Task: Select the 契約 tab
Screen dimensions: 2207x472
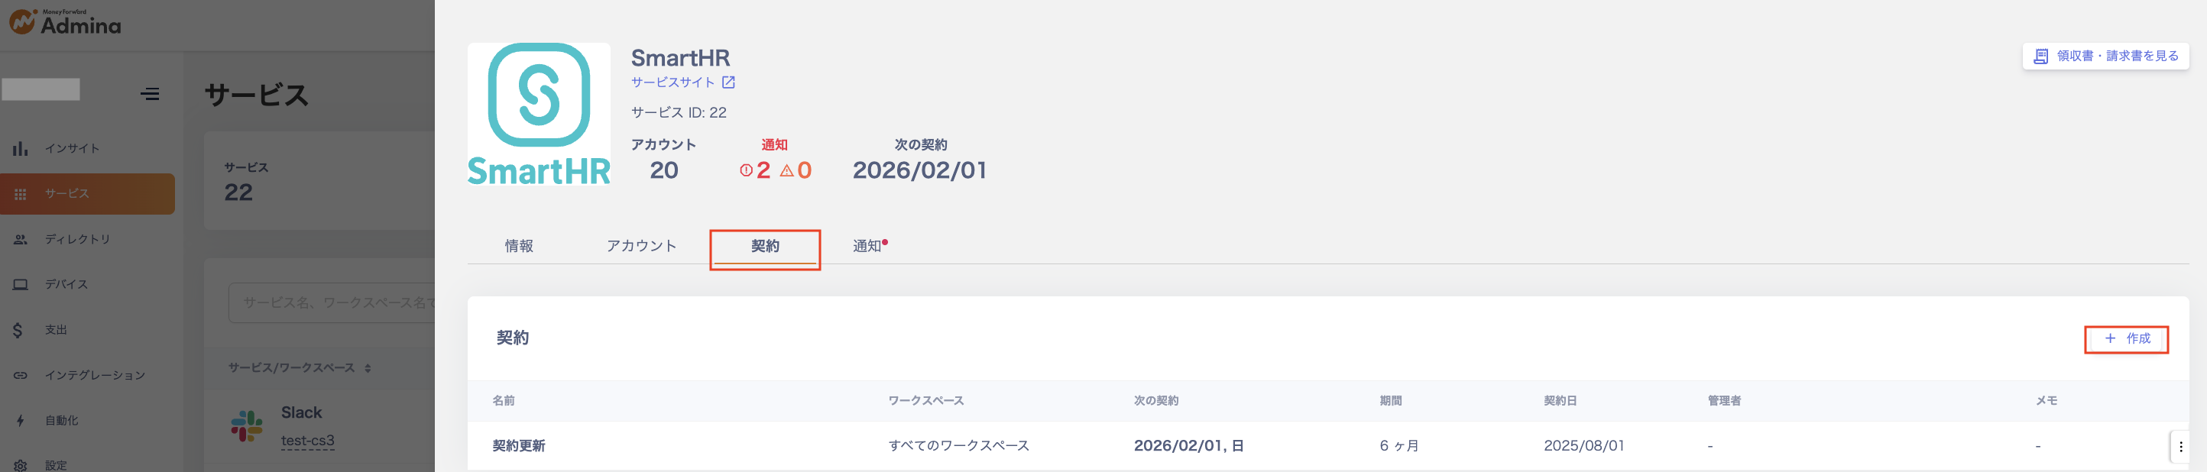Action: point(764,246)
